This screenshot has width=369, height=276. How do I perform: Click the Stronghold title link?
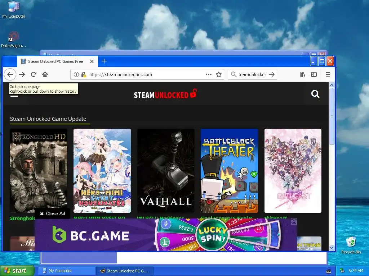[x=22, y=218]
